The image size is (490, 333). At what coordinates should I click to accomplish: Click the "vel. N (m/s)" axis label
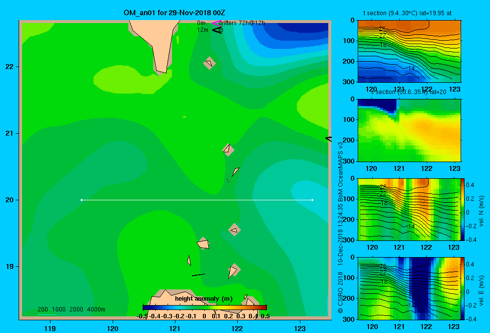pyautogui.click(x=481, y=211)
